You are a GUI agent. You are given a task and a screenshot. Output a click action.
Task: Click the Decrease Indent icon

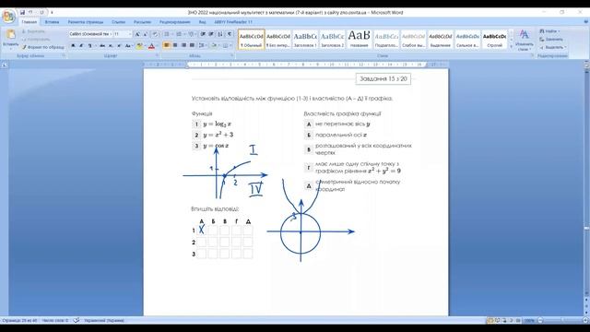[x=203, y=34]
